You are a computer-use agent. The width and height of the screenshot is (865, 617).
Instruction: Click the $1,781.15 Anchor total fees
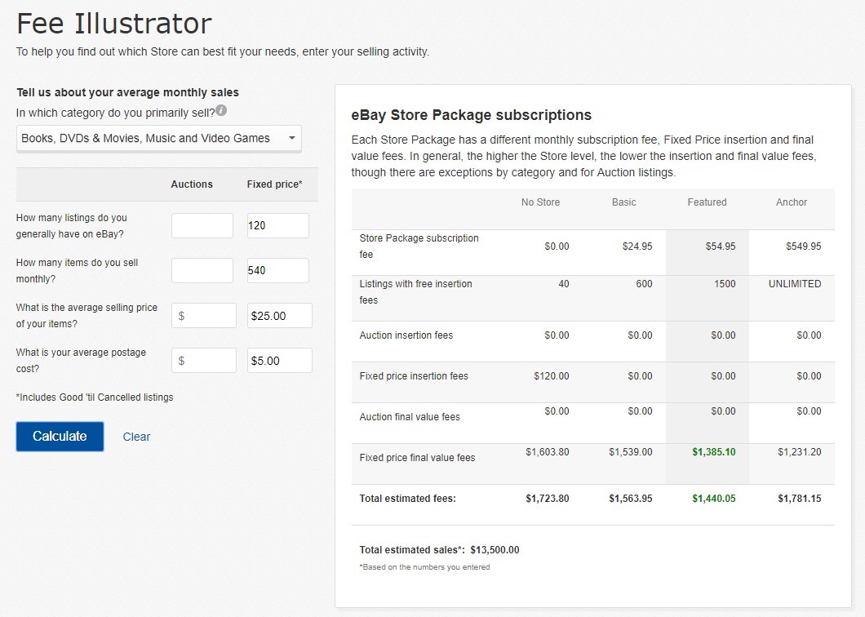(x=800, y=499)
